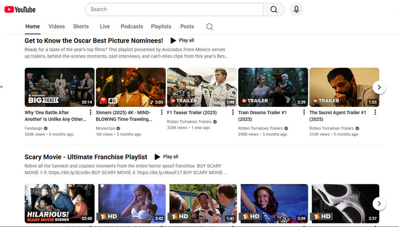
Task: Show next videos in Oscar nominees row
Action: click(379, 88)
